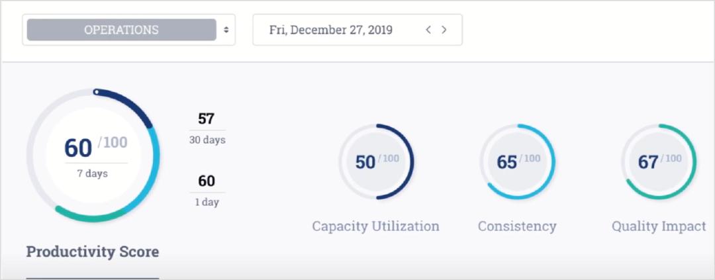Click the 7 days label in main gauge
The height and width of the screenshot is (280, 715).
(93, 173)
